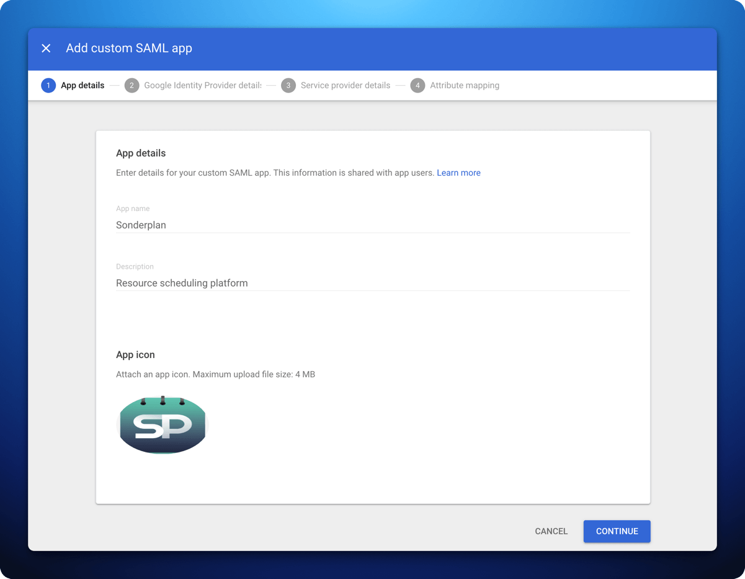
Task: Click inside the App name field
Action: pyautogui.click(x=310, y=225)
